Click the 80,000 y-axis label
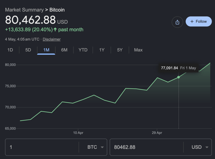The width and height of the screenshot is (215, 159). click(10, 65)
